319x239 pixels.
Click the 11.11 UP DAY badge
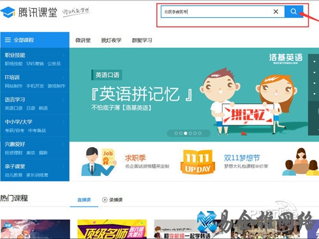coord(198,162)
